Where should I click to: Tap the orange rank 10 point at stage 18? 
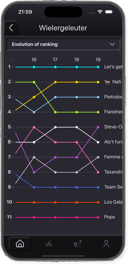point(77,202)
